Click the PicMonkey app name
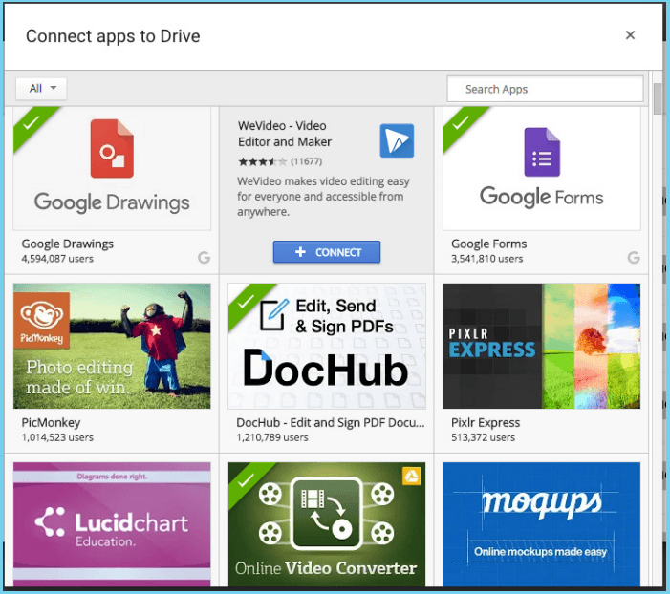This screenshot has width=670, height=594. pos(51,422)
